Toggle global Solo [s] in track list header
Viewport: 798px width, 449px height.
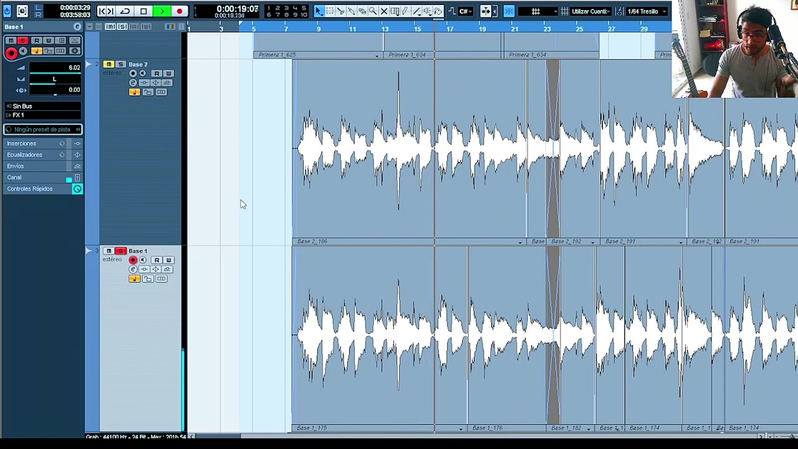[x=122, y=26]
